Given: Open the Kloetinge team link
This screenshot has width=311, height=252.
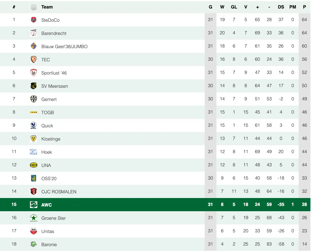Looking at the screenshot, I should point(51,139).
